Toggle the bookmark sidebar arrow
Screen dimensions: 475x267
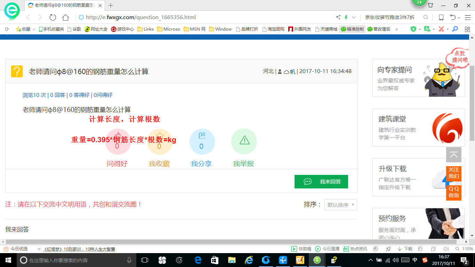(7, 29)
